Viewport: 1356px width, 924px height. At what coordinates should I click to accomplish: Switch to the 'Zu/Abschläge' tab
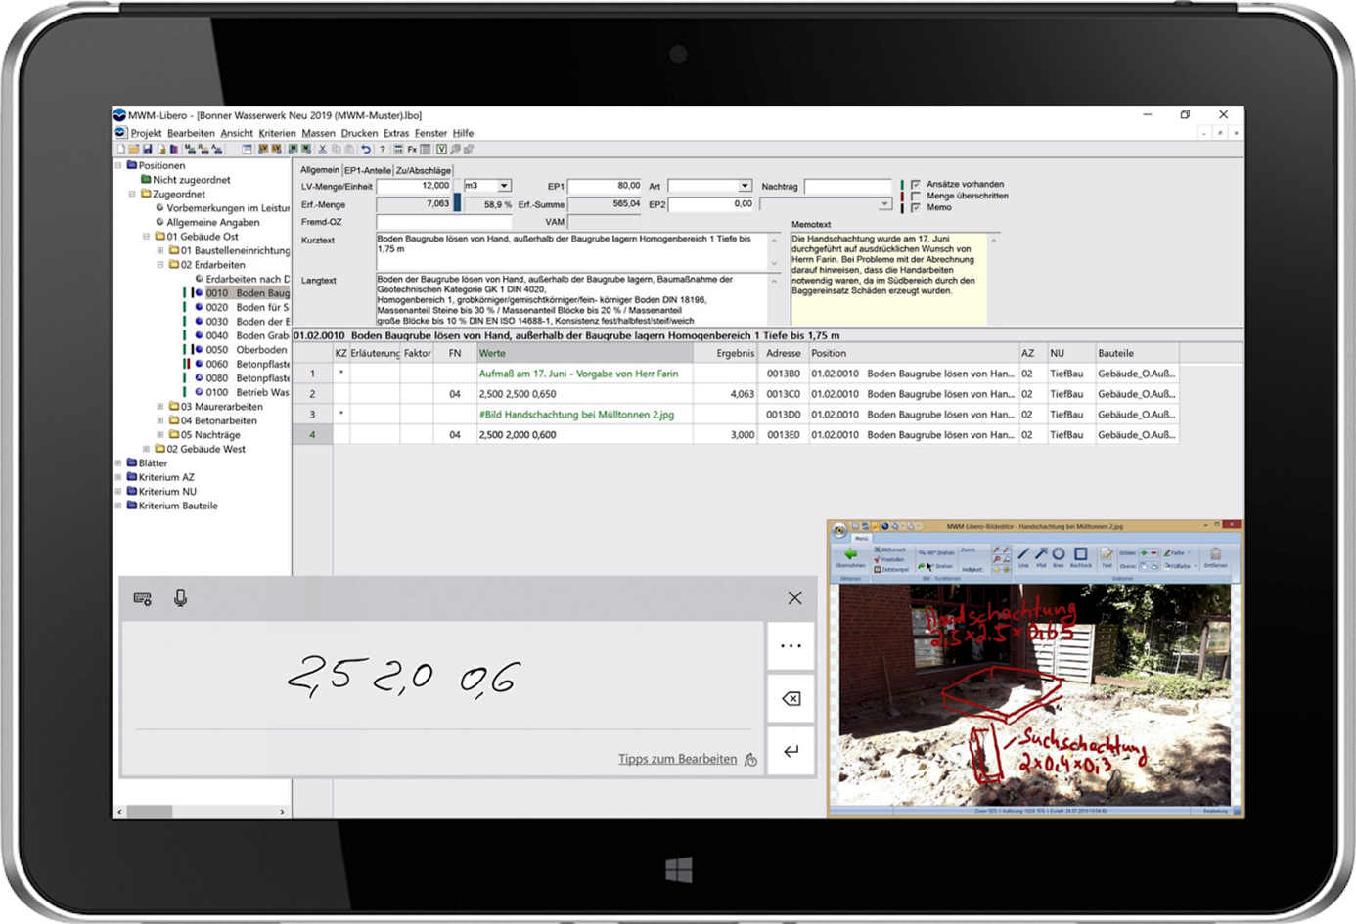[x=424, y=170]
